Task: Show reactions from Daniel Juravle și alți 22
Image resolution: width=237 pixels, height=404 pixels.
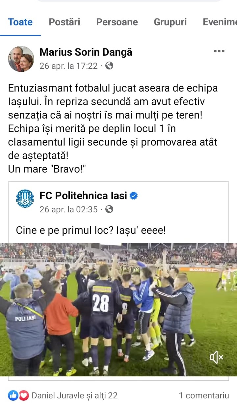Action: click(75, 395)
